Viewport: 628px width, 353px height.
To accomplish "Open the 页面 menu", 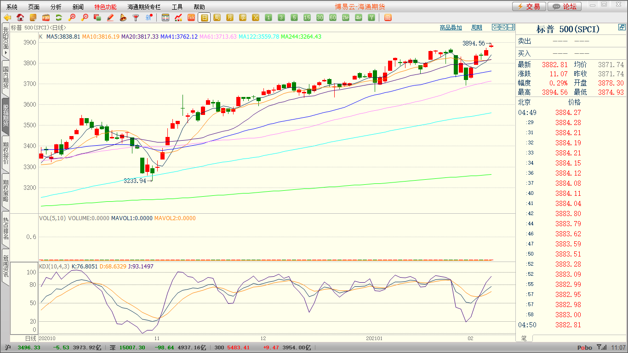I will point(34,7).
